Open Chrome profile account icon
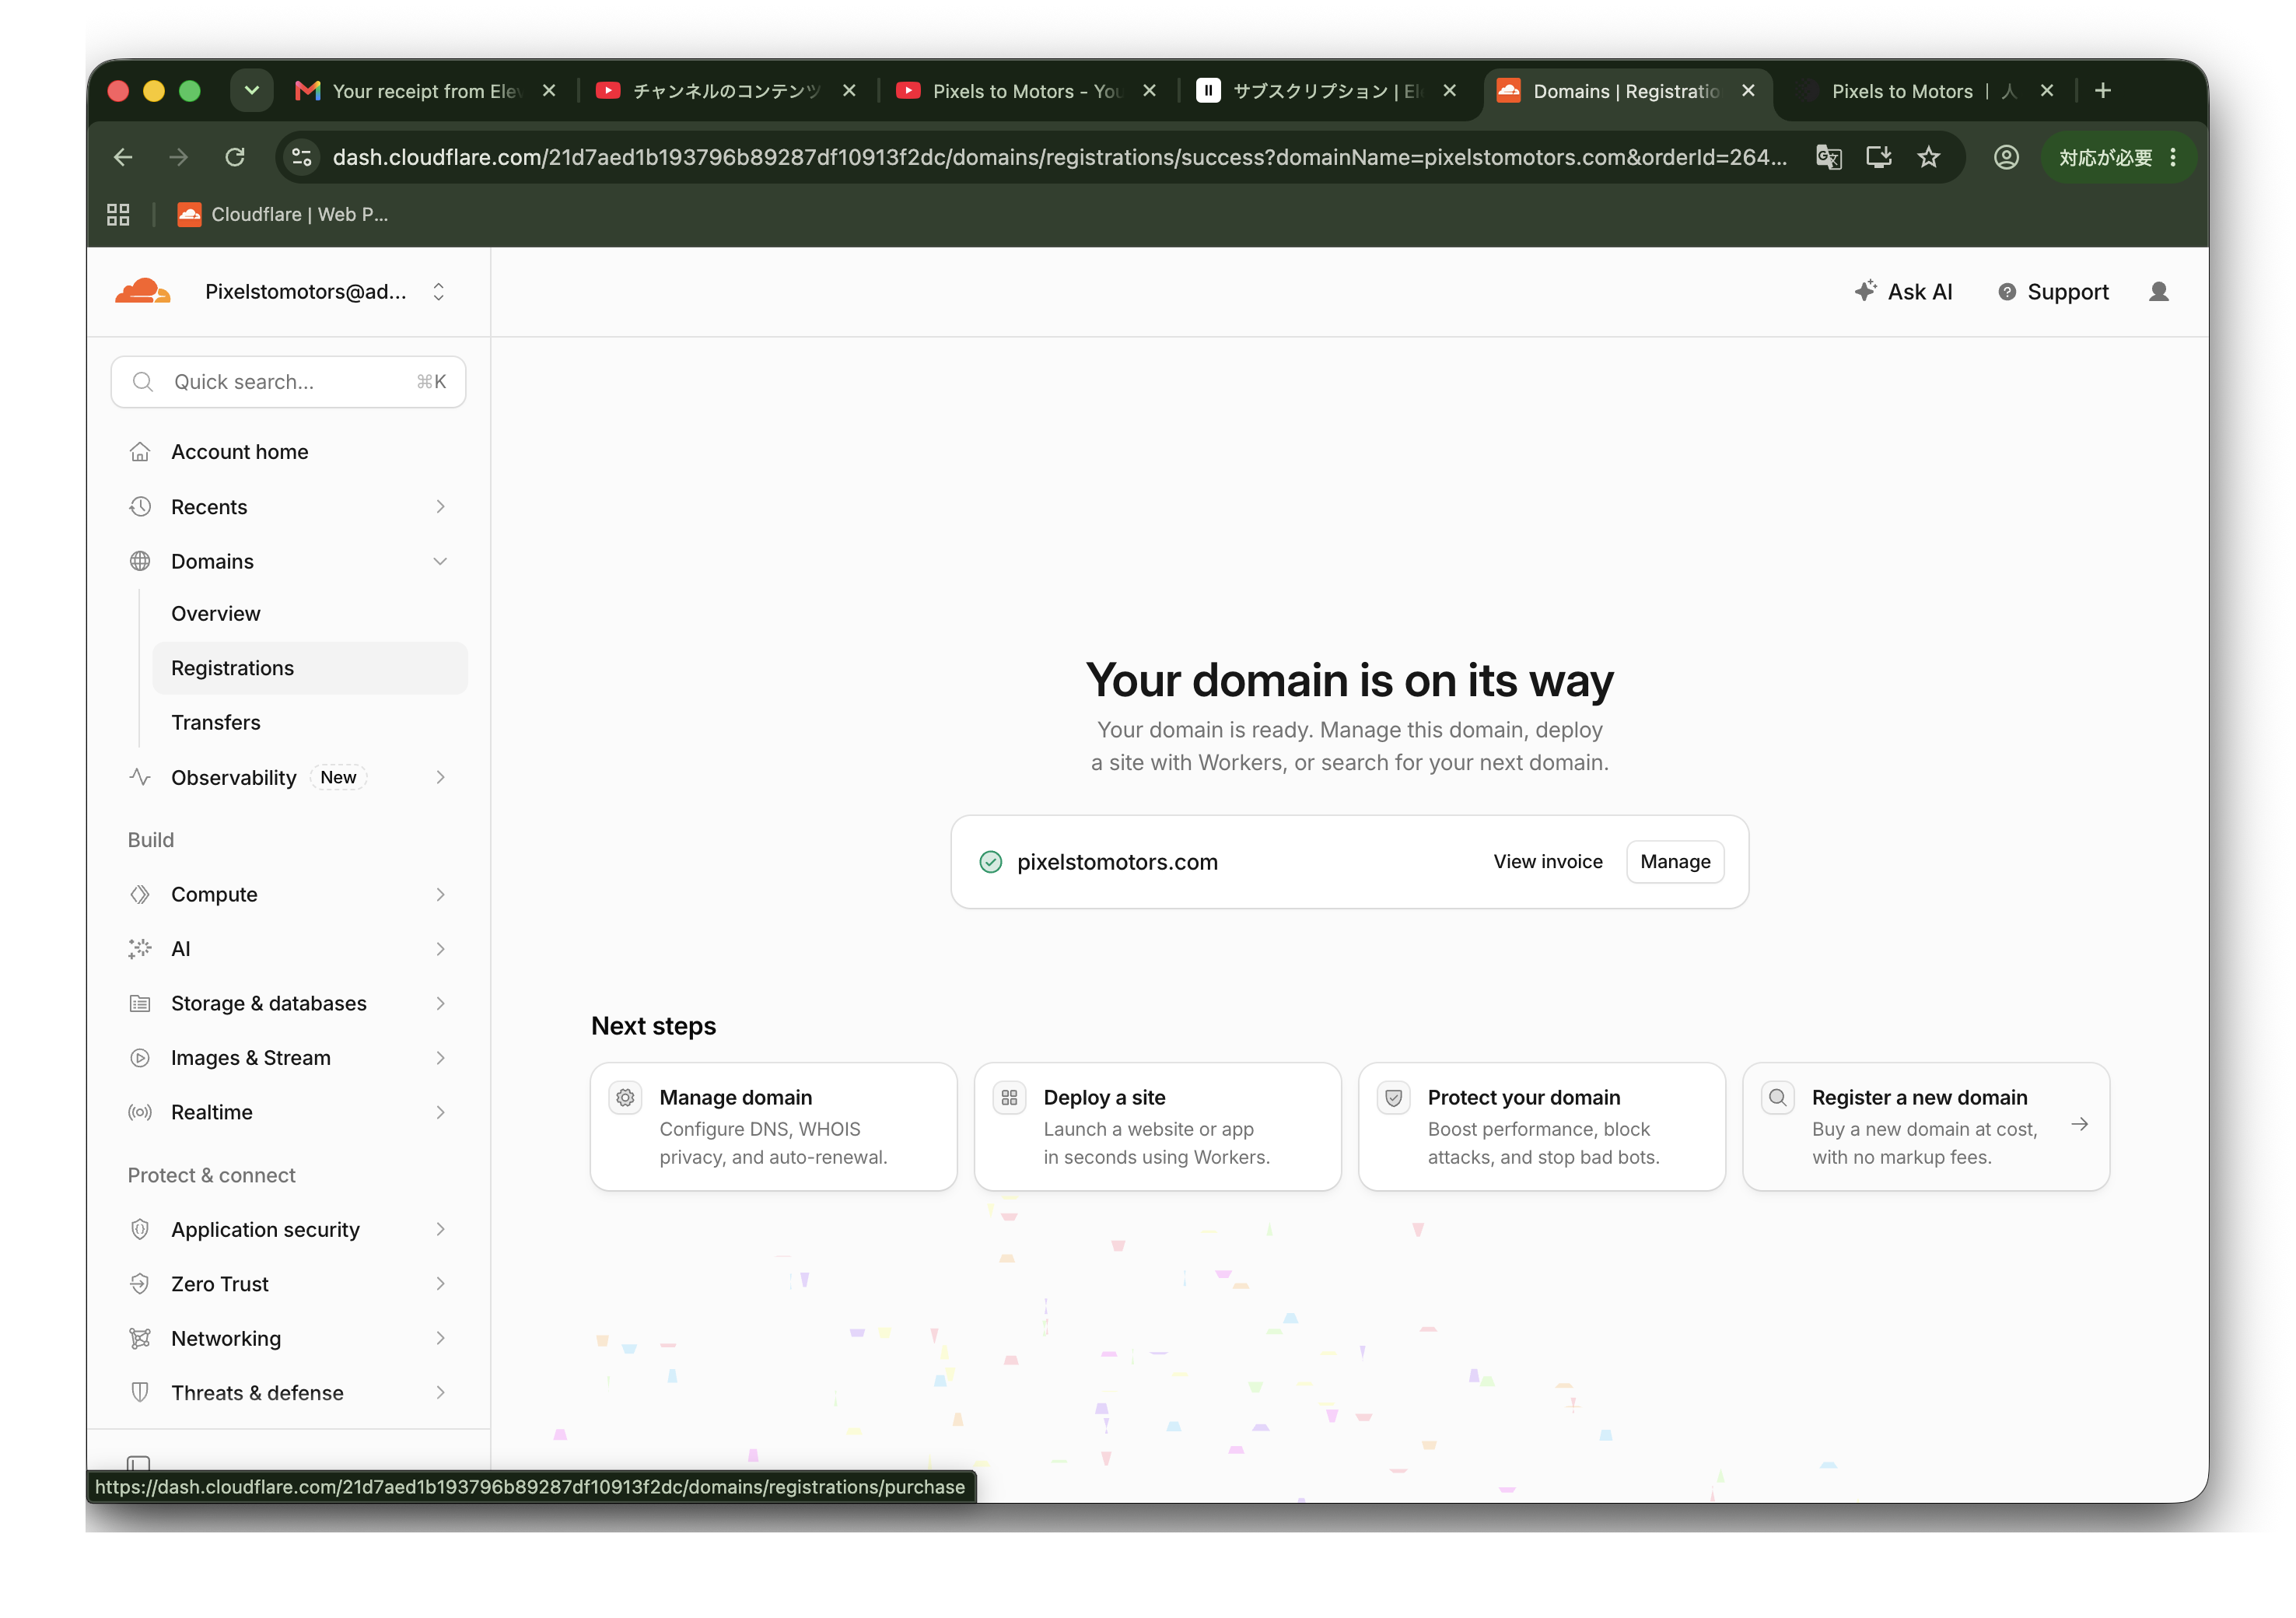Image resolution: width=2296 pixels, height=1618 pixels. tap(2005, 157)
